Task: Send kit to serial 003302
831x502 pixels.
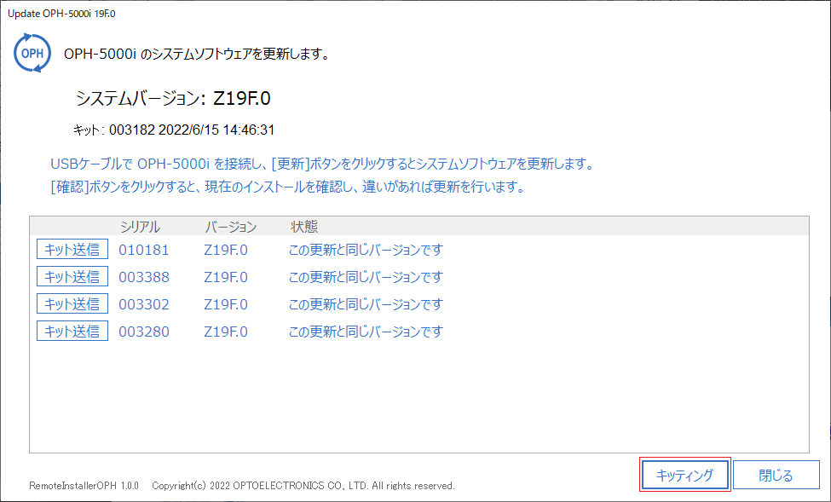Action: (x=72, y=303)
